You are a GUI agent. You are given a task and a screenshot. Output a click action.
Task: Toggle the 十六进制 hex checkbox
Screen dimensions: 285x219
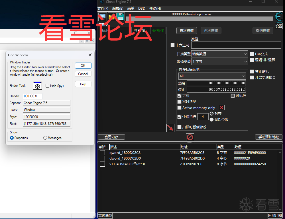[x=172, y=45]
